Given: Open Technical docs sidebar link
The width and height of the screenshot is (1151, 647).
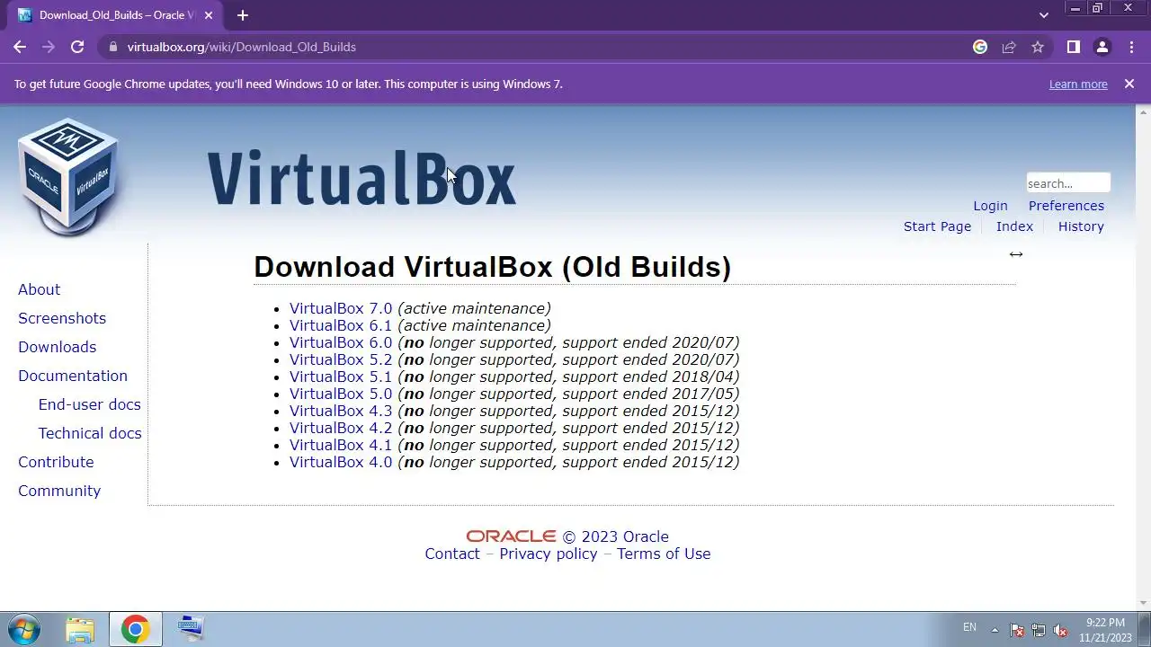Looking at the screenshot, I should (x=90, y=433).
